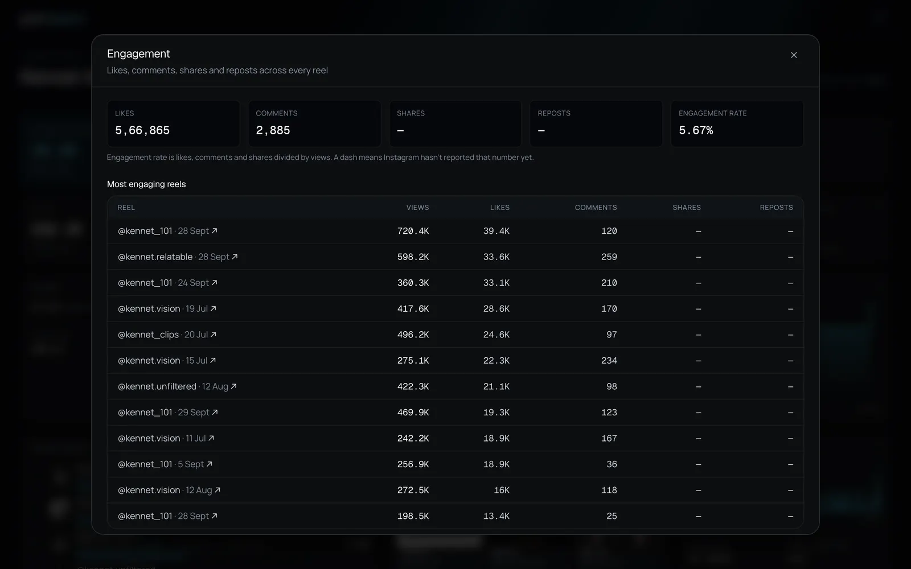
Task: Click the likes value 33.1K
Action: point(496,283)
